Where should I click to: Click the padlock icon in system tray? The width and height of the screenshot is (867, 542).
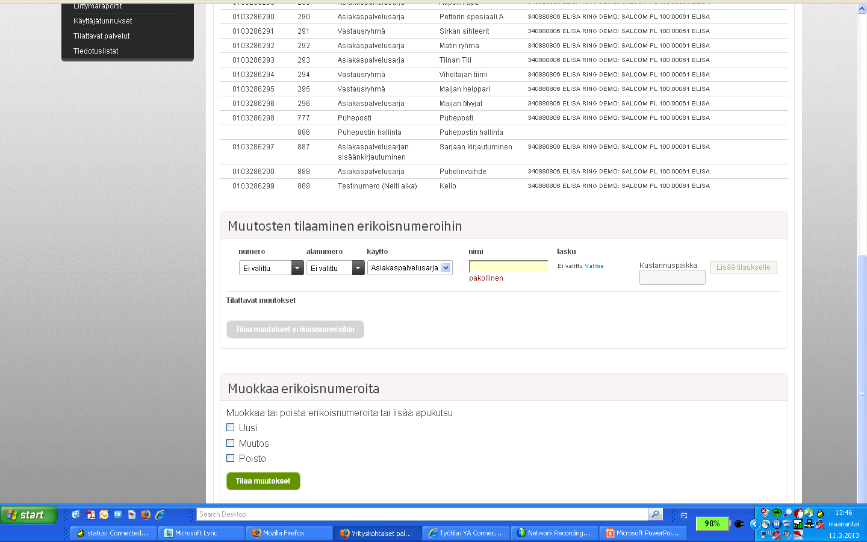pyautogui.click(x=820, y=514)
